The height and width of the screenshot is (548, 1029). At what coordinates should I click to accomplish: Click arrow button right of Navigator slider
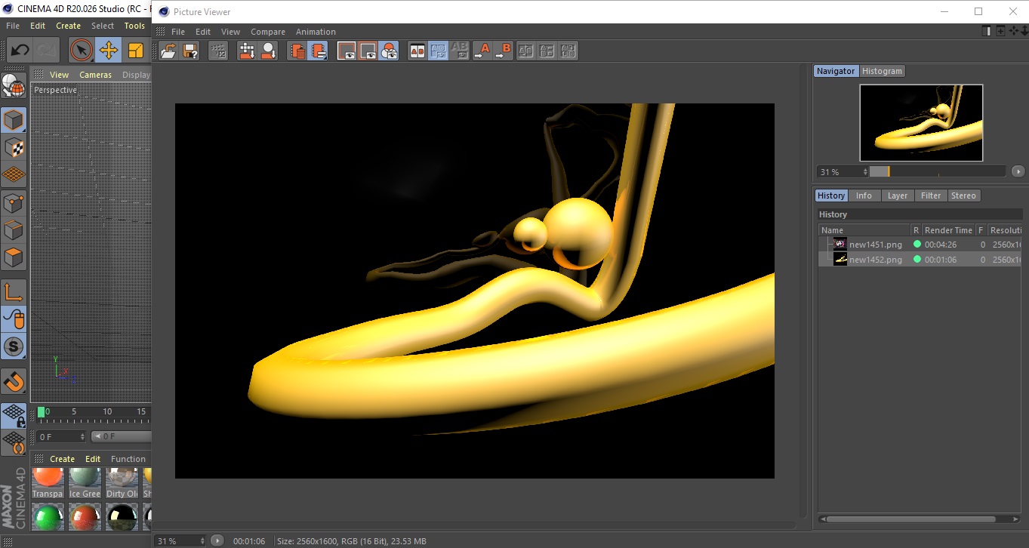[x=1018, y=171]
